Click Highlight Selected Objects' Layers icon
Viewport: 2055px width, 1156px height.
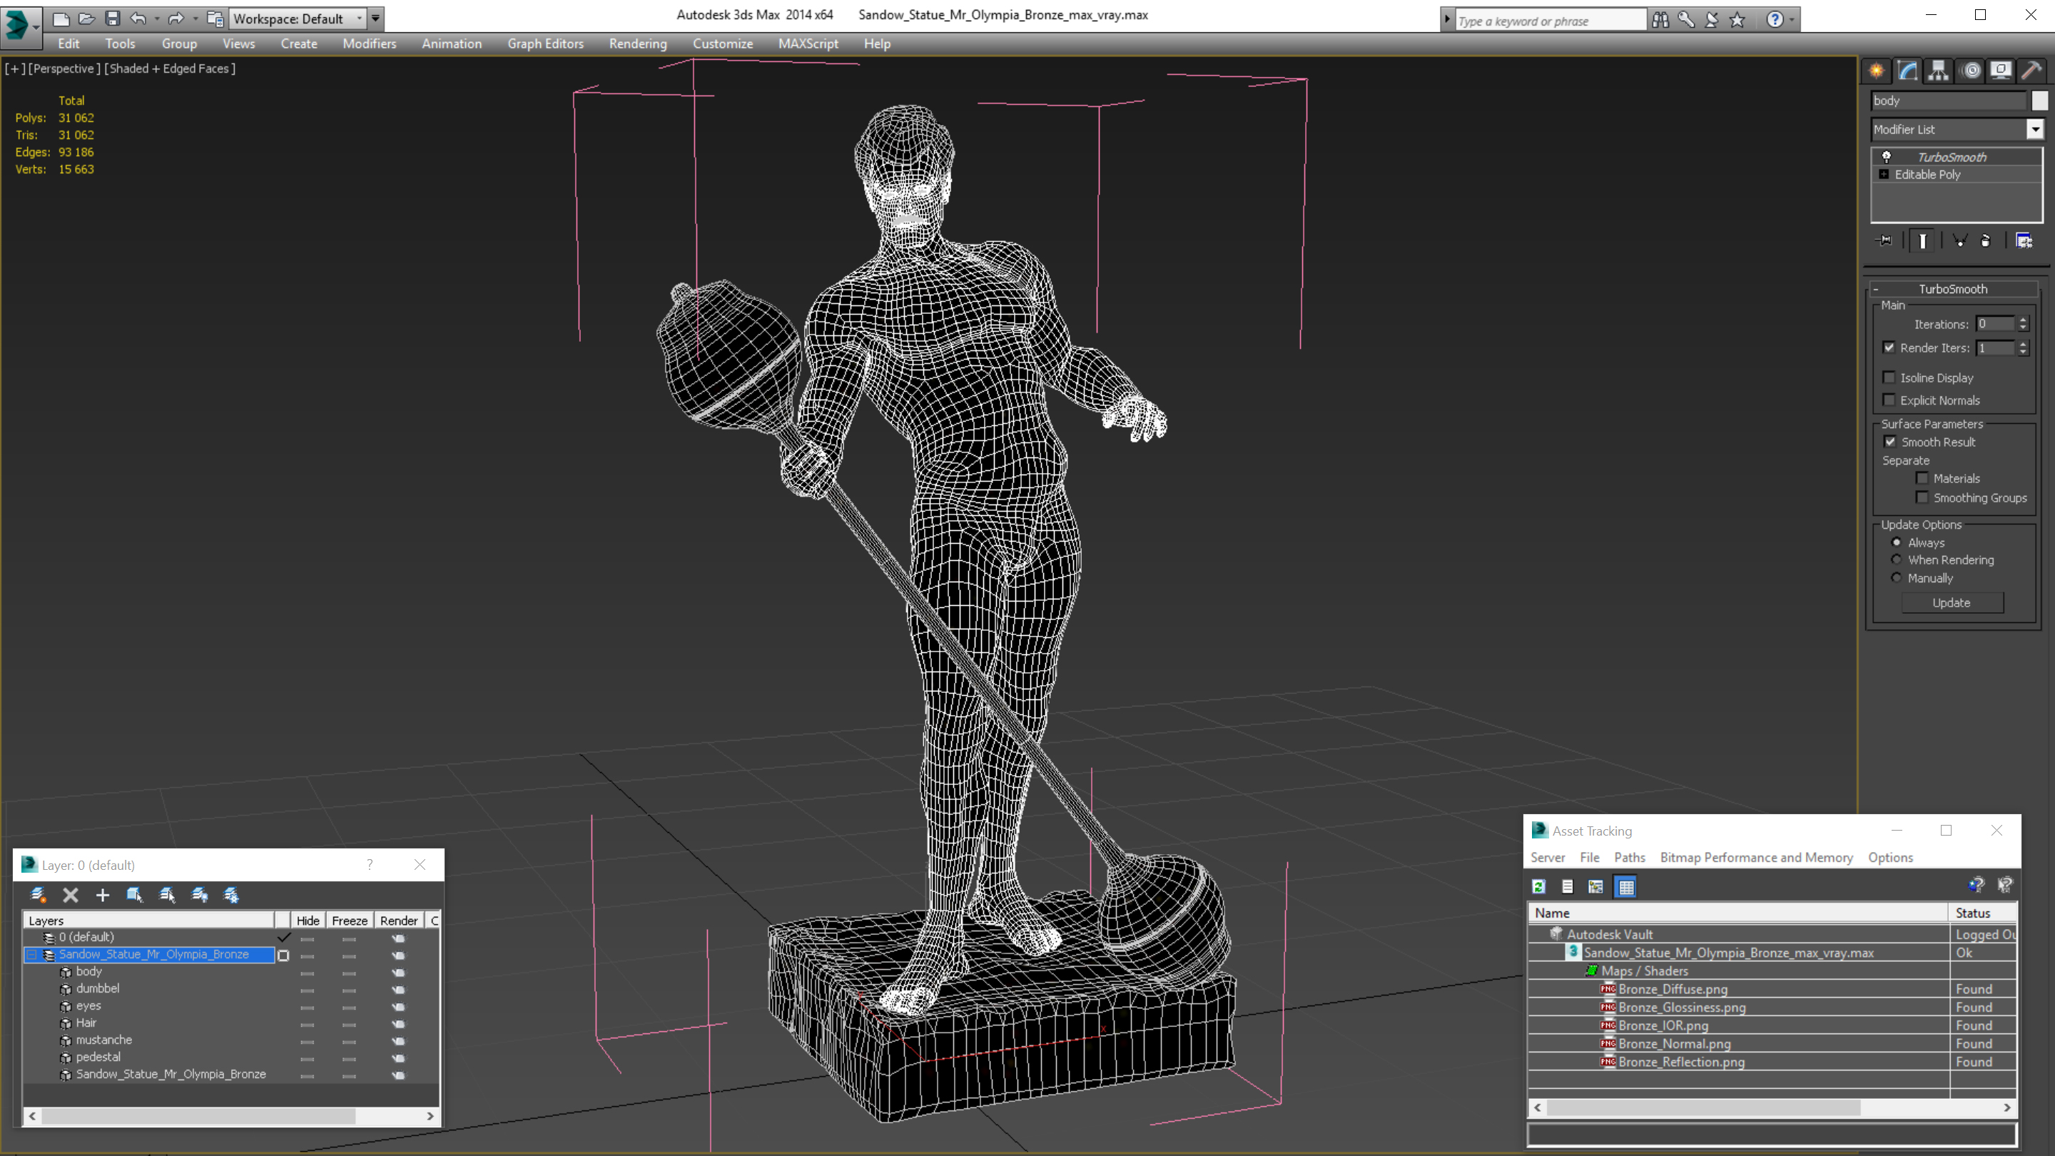(x=167, y=895)
